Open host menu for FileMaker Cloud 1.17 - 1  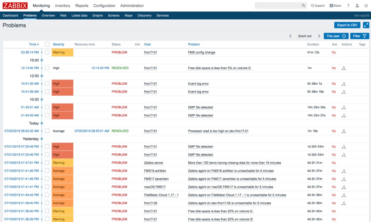pyautogui.click(x=161, y=195)
